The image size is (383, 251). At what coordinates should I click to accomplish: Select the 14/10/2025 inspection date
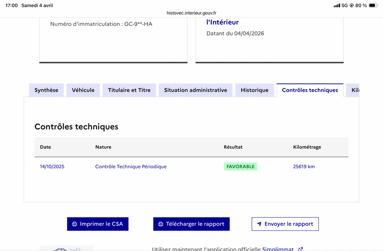52,166
